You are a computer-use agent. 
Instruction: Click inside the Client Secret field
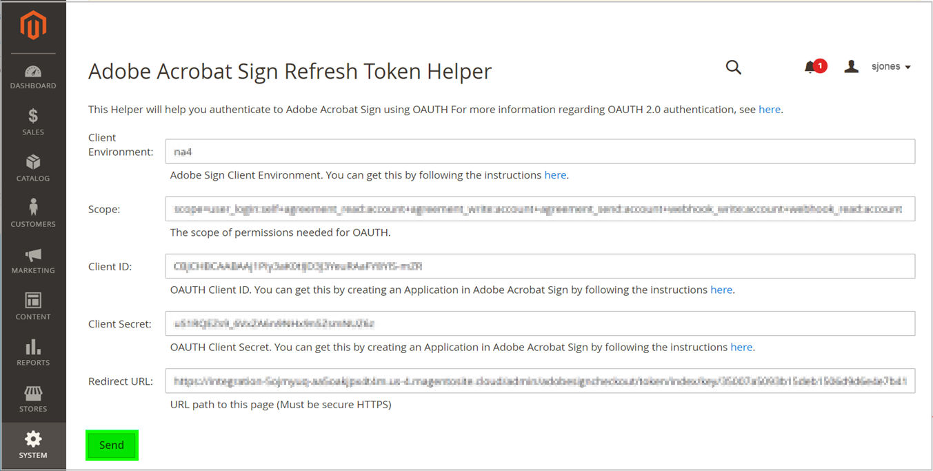tap(540, 323)
